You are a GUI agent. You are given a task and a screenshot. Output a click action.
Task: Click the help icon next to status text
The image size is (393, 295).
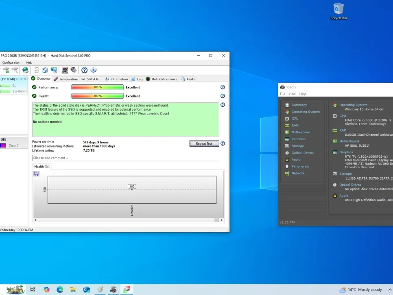click(x=223, y=105)
